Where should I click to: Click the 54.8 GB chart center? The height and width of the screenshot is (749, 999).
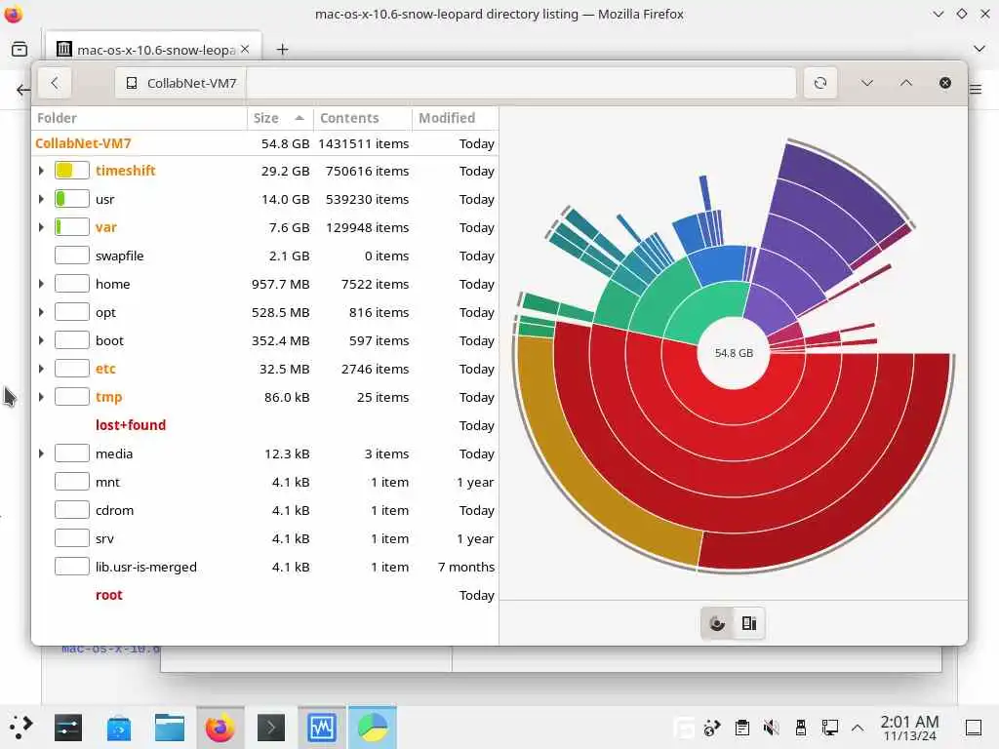(x=734, y=353)
